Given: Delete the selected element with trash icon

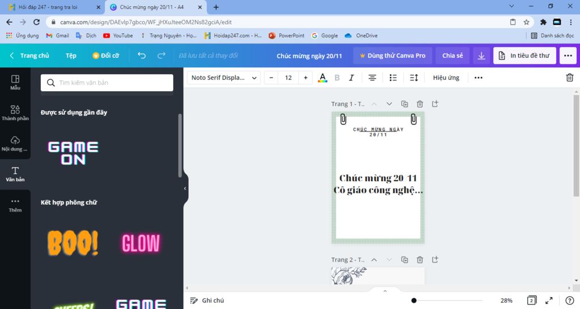Looking at the screenshot, I should point(570,78).
